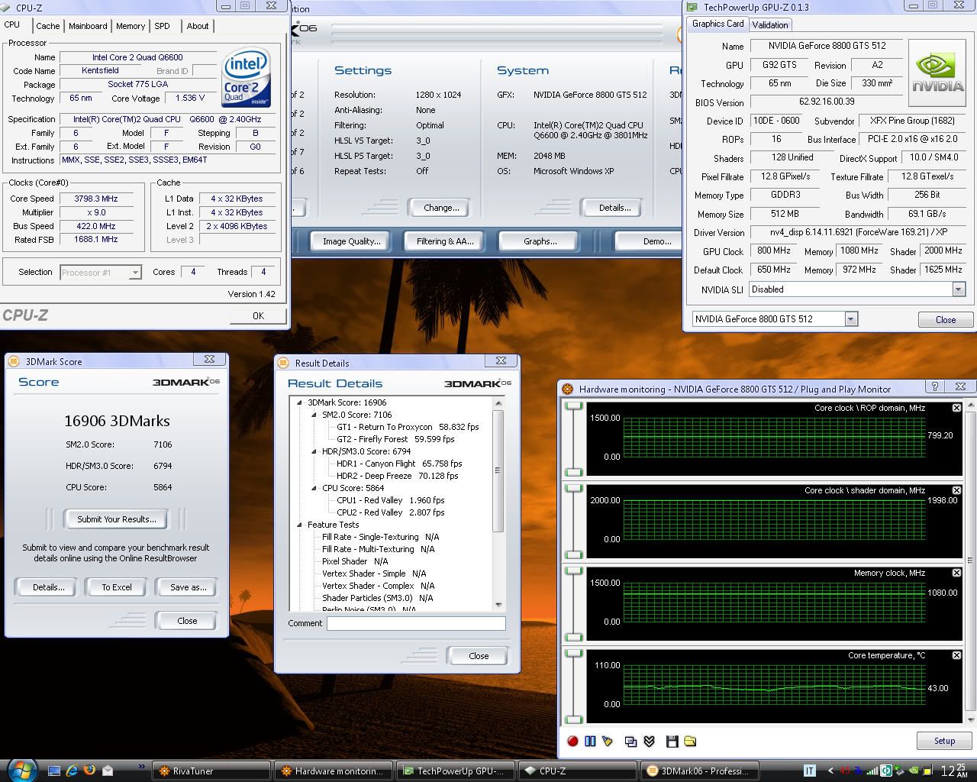The image size is (977, 782).
Task: Close the Memory clock graph panel
Action: tap(956, 573)
